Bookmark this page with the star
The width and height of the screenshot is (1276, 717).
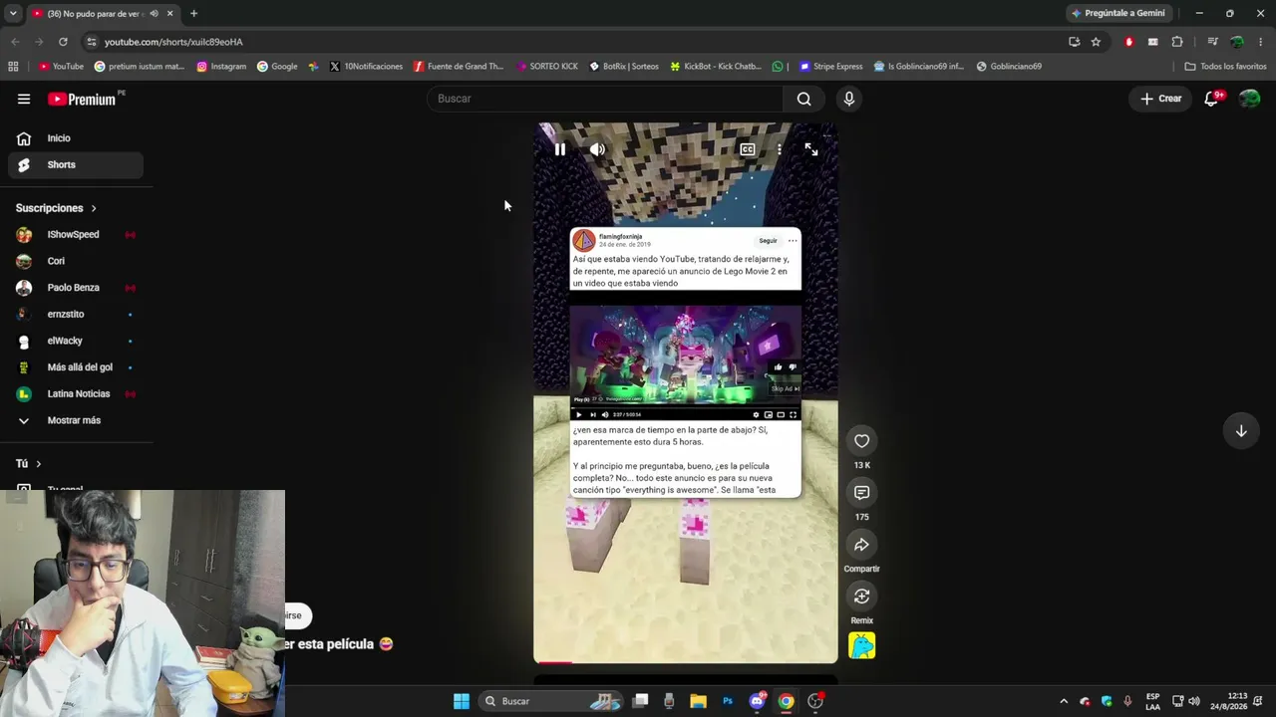click(1096, 42)
